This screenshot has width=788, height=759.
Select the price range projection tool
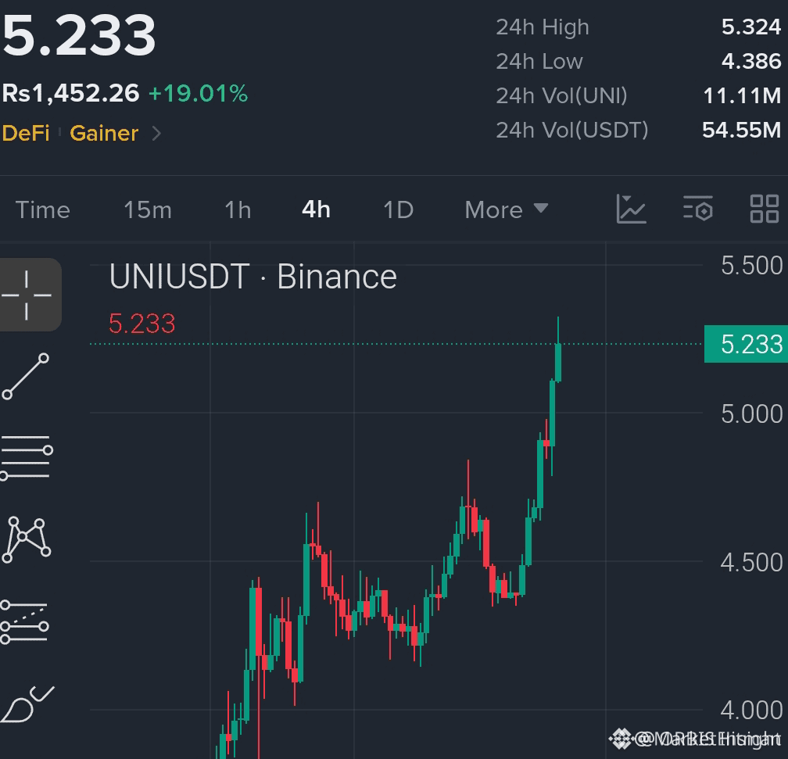pos(25,621)
